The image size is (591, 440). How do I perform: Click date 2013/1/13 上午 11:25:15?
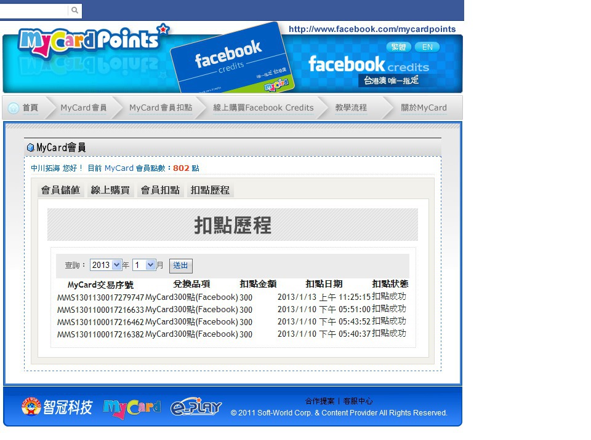(x=324, y=297)
